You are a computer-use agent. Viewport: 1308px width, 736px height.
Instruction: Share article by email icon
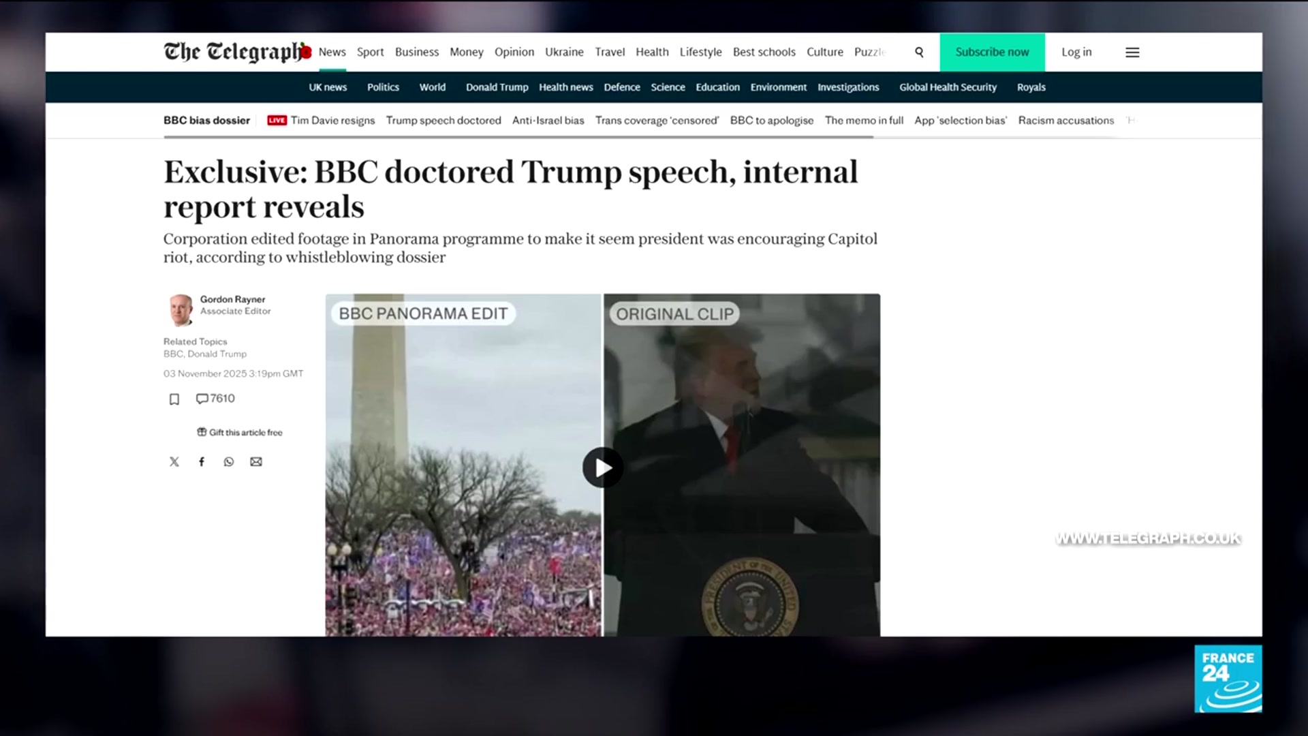click(256, 462)
